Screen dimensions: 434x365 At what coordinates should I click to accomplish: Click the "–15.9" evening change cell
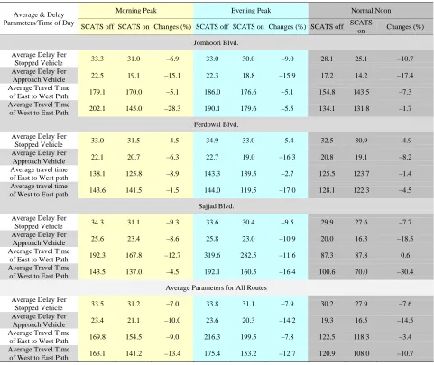click(x=287, y=76)
